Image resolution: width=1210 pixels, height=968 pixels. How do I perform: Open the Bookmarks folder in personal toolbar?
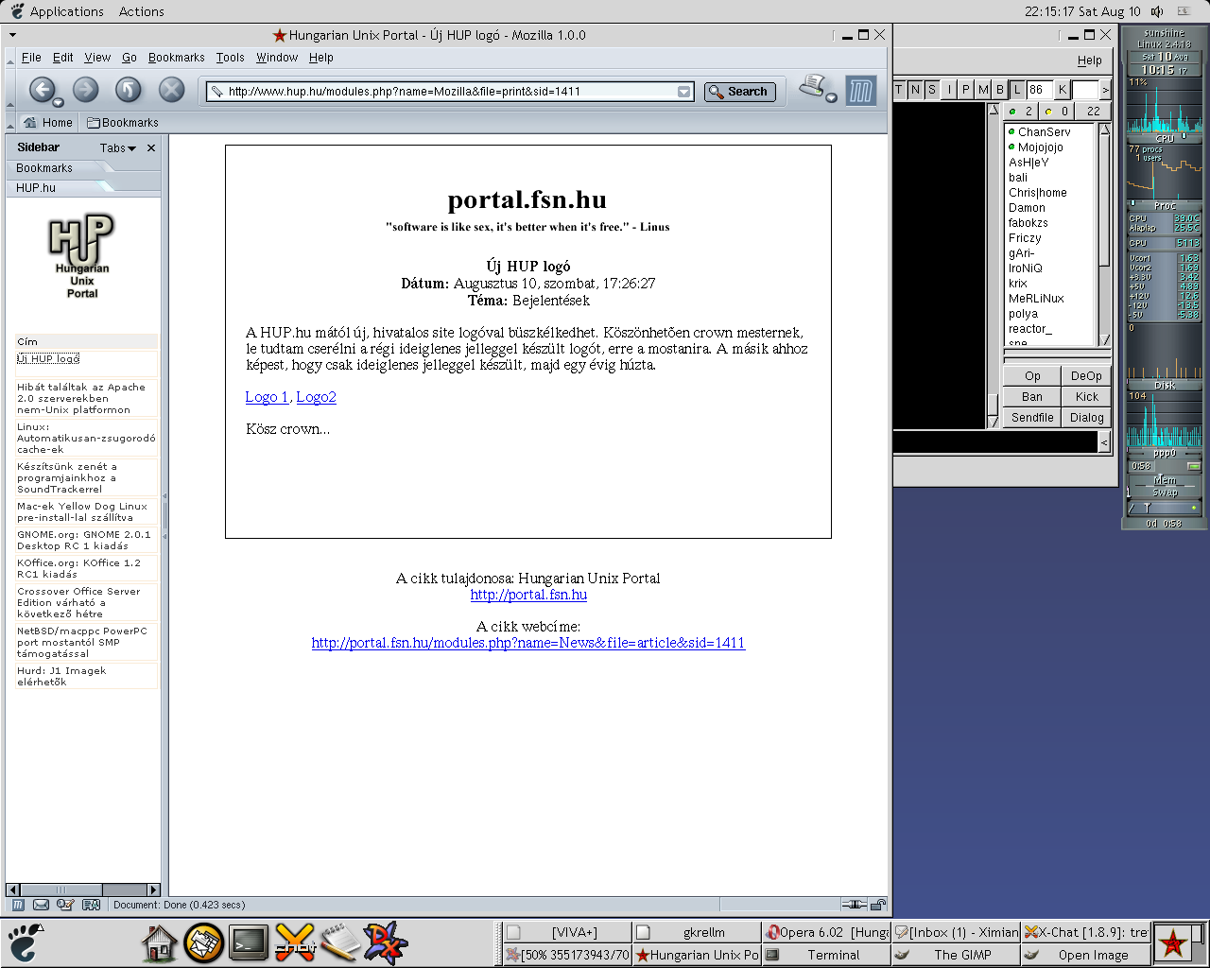click(x=123, y=123)
